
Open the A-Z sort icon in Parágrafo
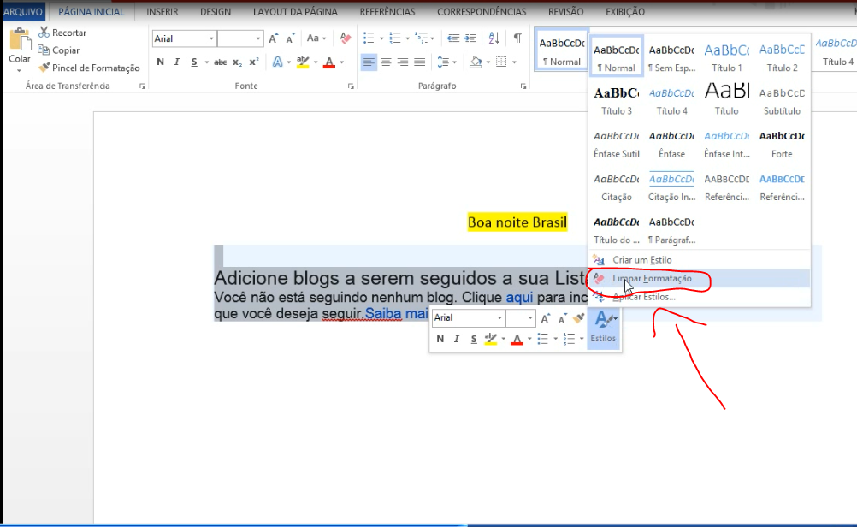pyautogui.click(x=494, y=38)
